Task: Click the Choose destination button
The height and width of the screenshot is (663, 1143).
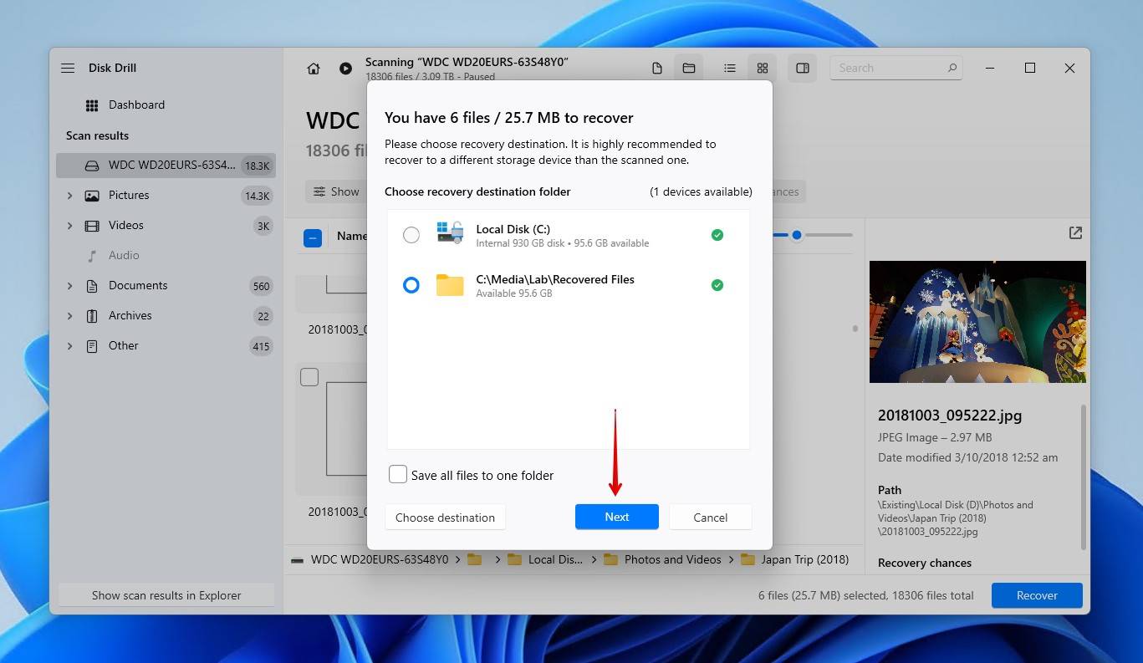Action: point(445,518)
